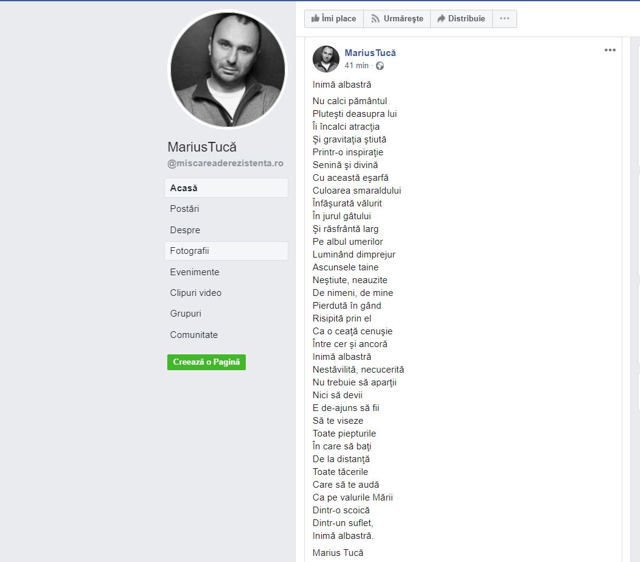The width and height of the screenshot is (640, 562).
Task: Open the Despre page section
Action: click(x=185, y=230)
